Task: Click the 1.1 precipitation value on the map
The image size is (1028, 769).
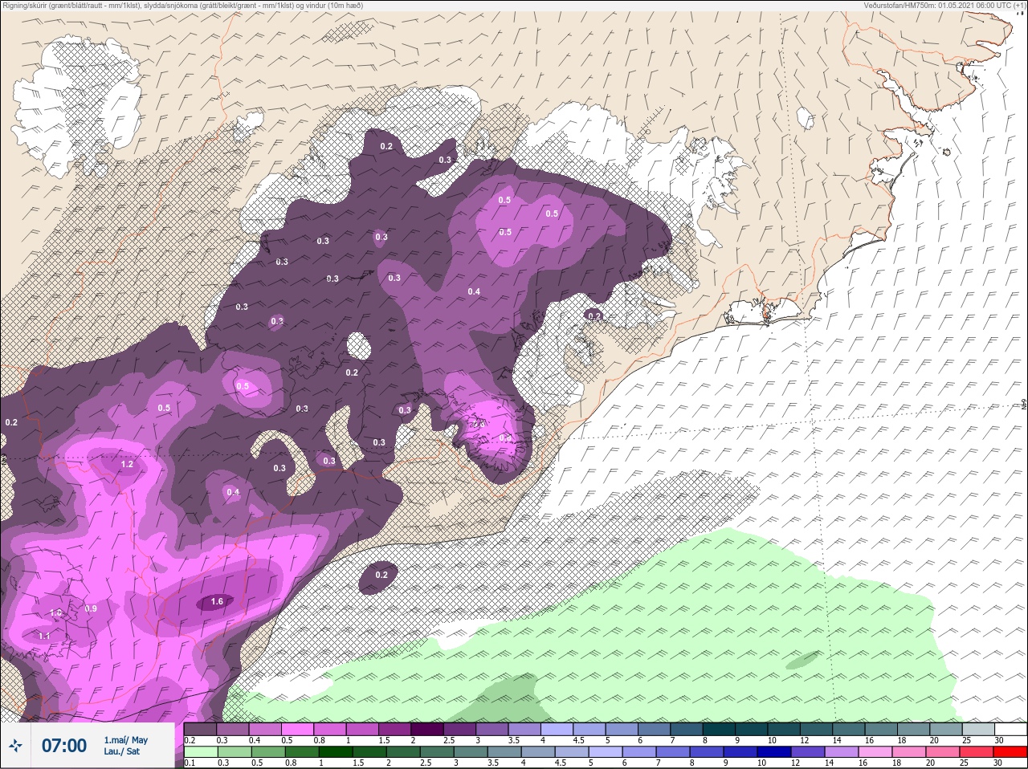Action: coord(45,636)
